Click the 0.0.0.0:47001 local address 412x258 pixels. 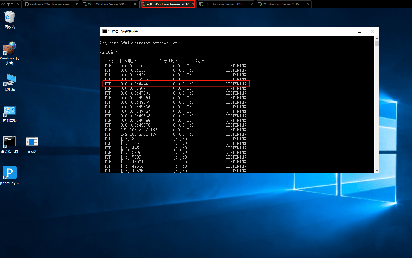coord(135,93)
